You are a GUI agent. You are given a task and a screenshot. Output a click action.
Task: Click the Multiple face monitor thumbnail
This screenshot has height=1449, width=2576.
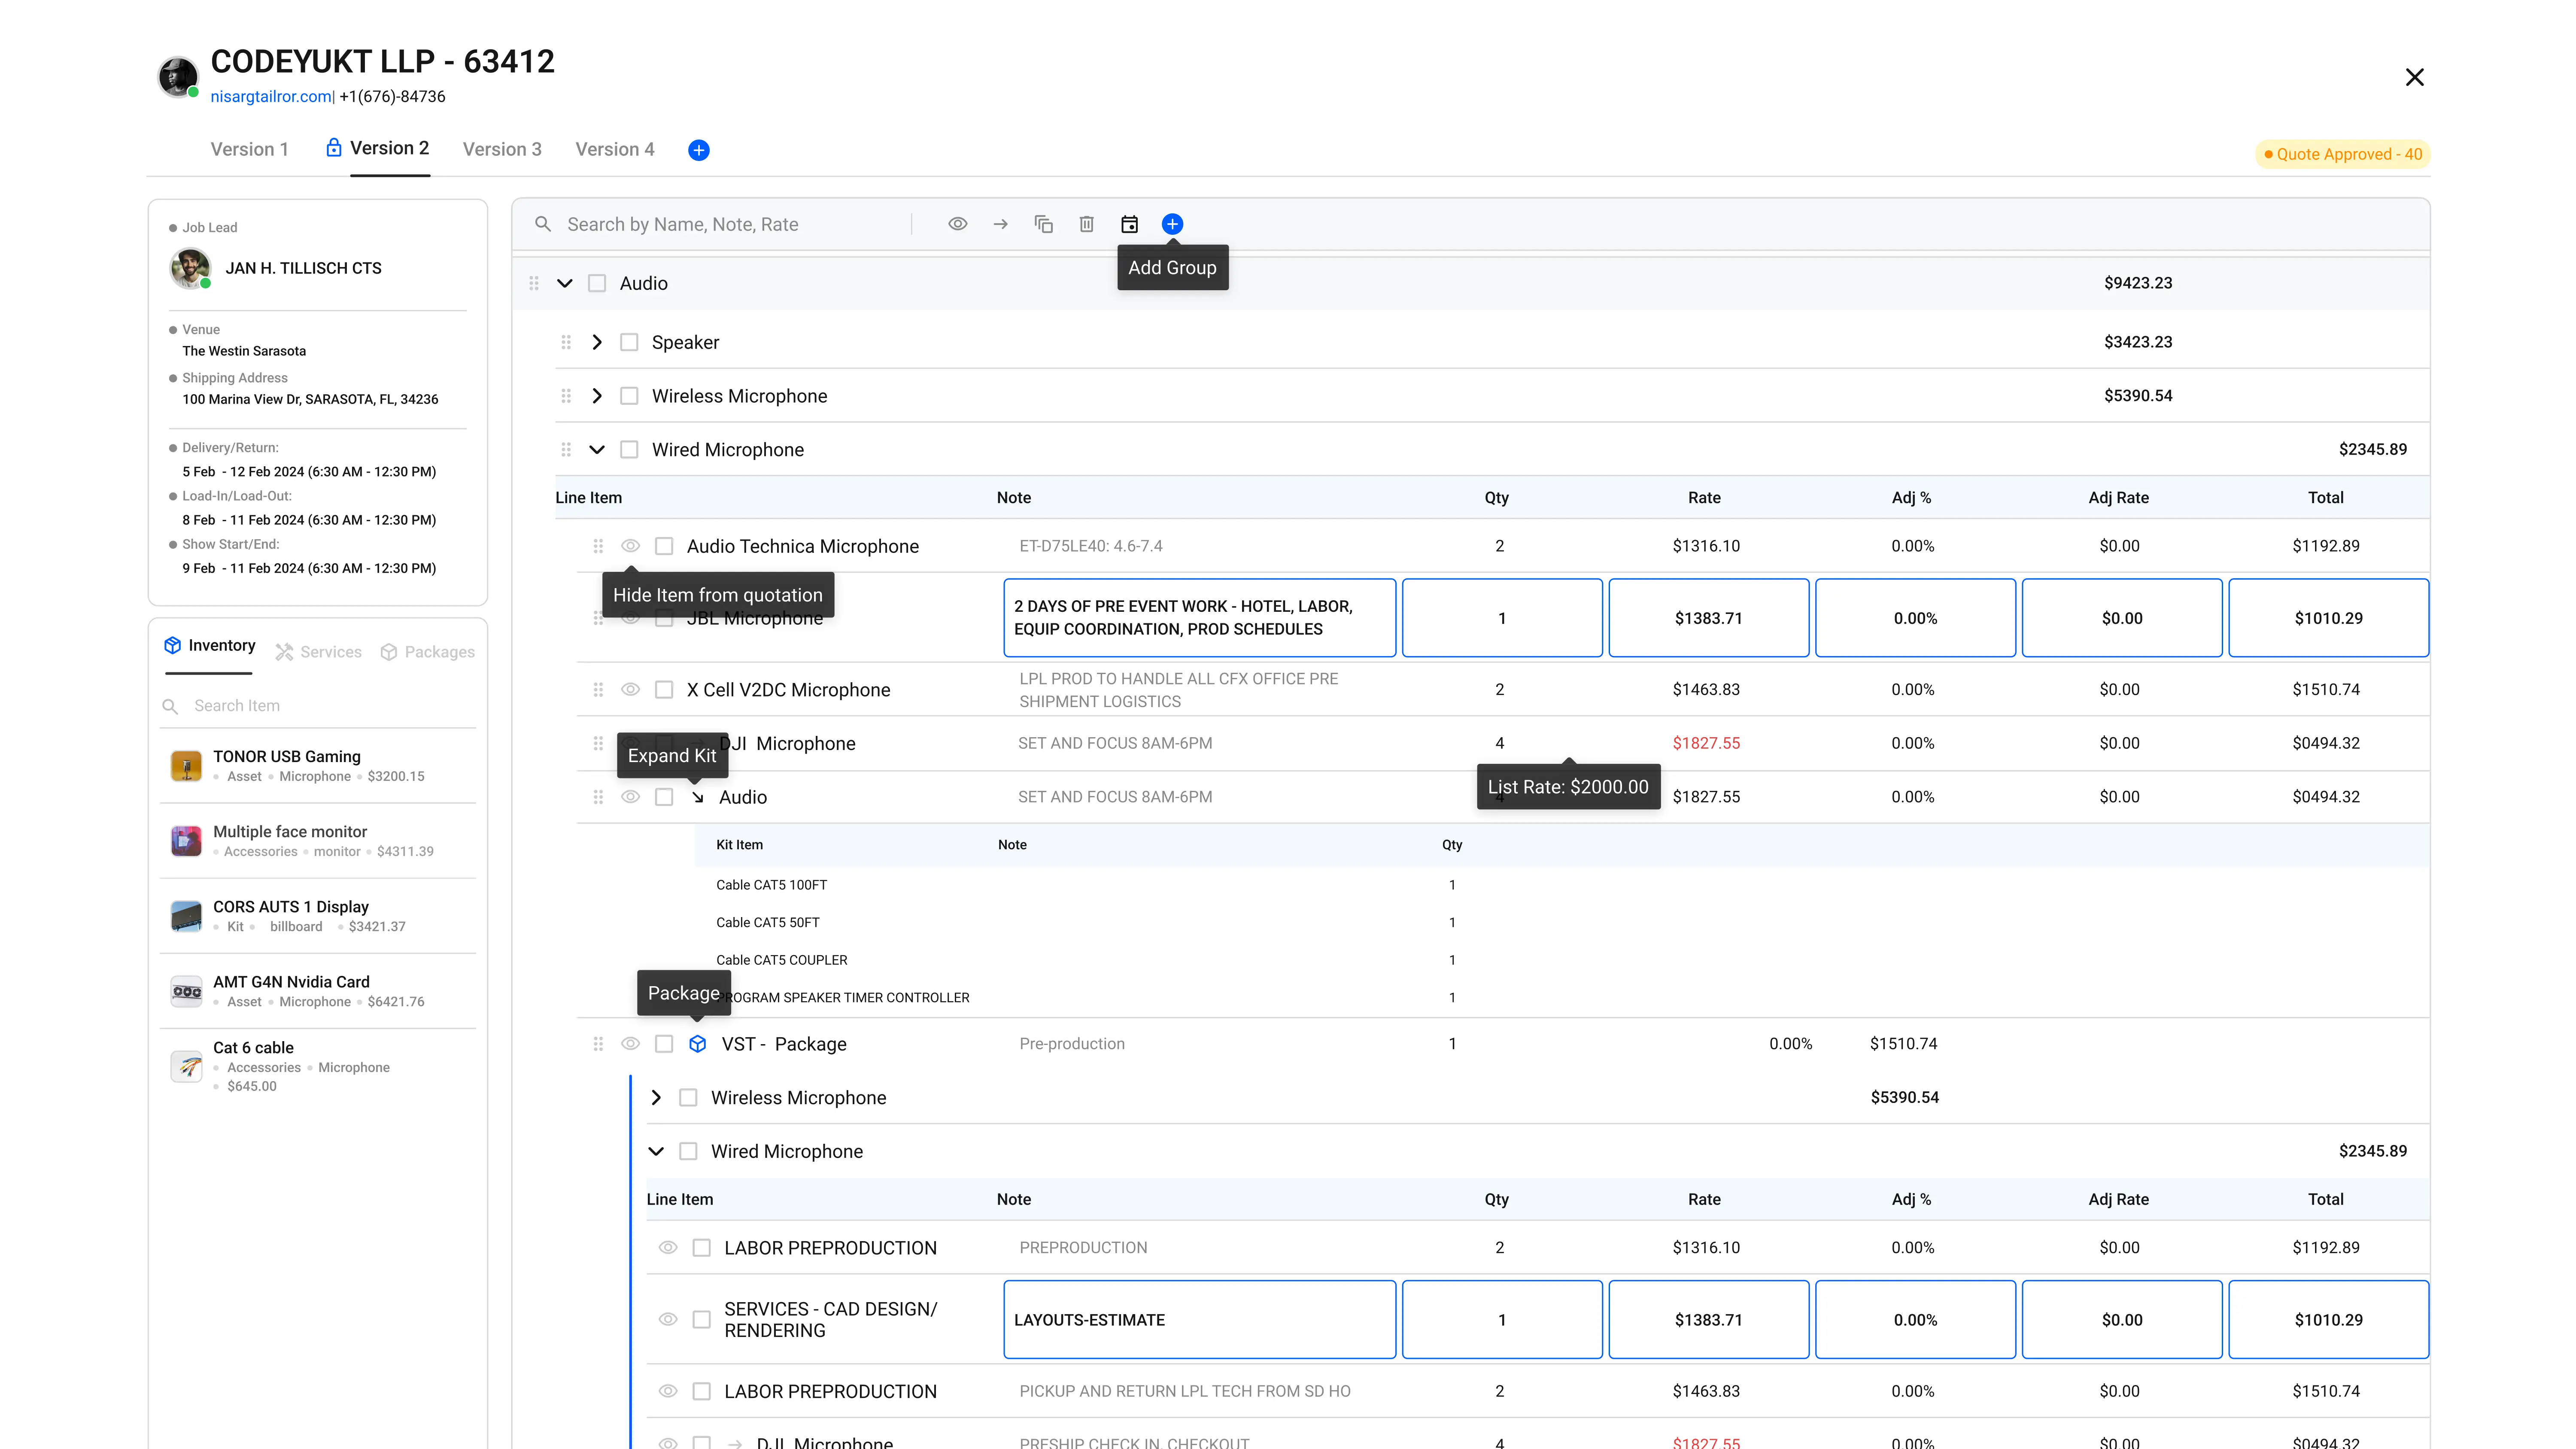tap(186, 841)
